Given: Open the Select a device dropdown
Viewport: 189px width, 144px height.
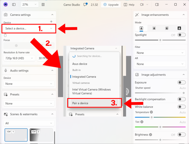Looking at the screenshot, I should tap(29, 29).
